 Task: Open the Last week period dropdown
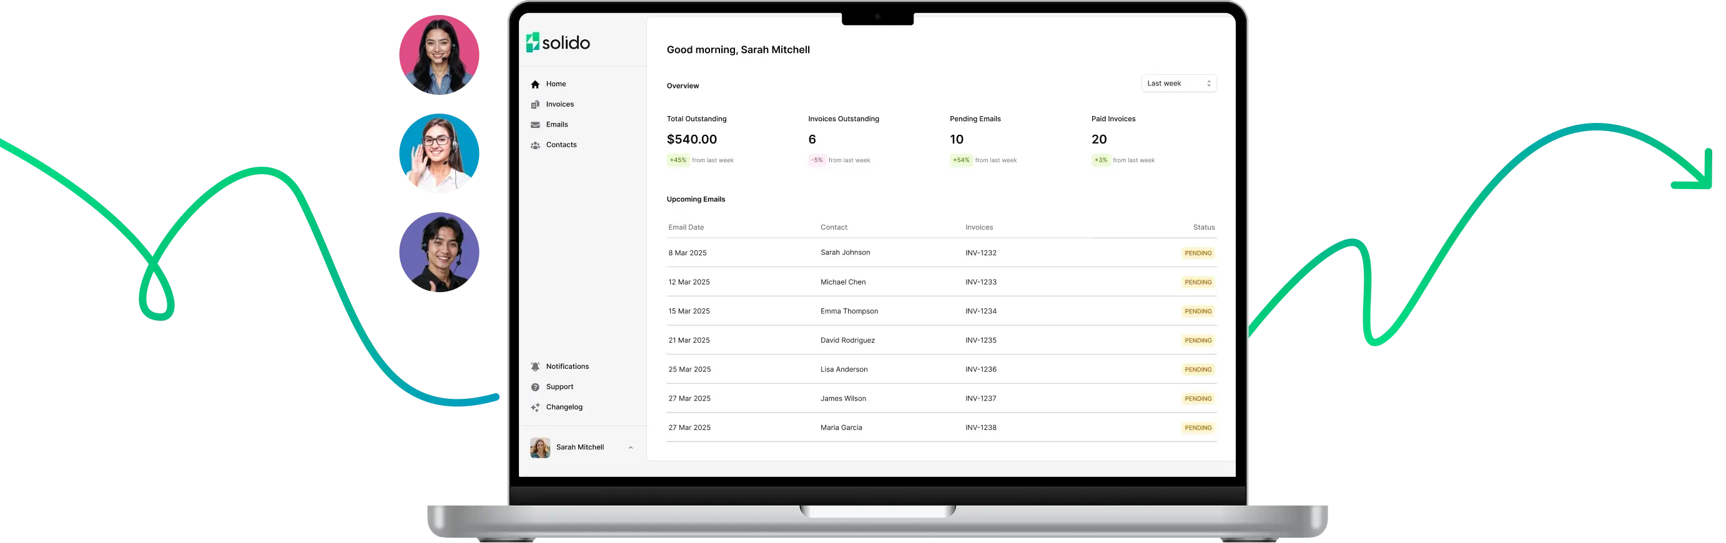coord(1178,84)
